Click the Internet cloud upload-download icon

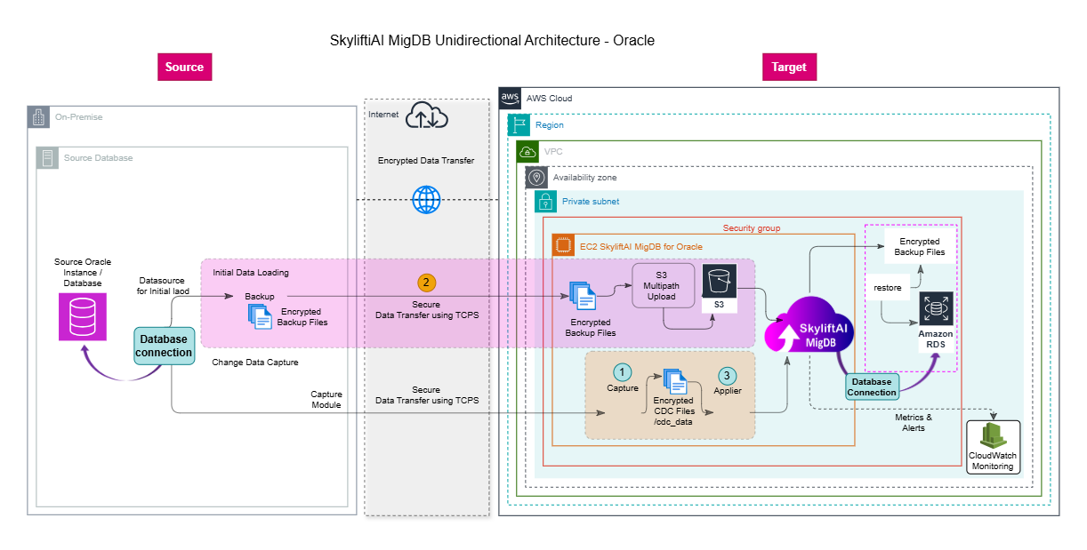(x=426, y=116)
